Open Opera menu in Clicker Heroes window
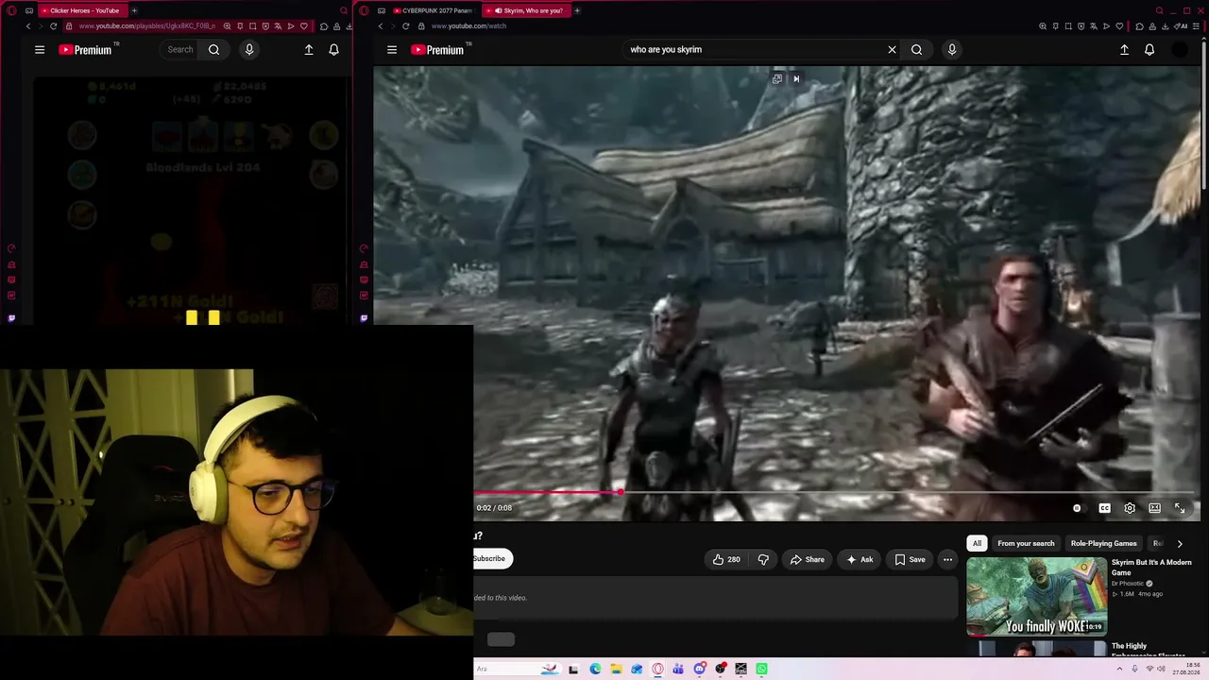1209x680 pixels. coord(11,10)
